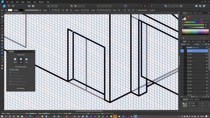Click the black Stroke color swatch
The image size is (210, 118).
(x=21, y=10)
